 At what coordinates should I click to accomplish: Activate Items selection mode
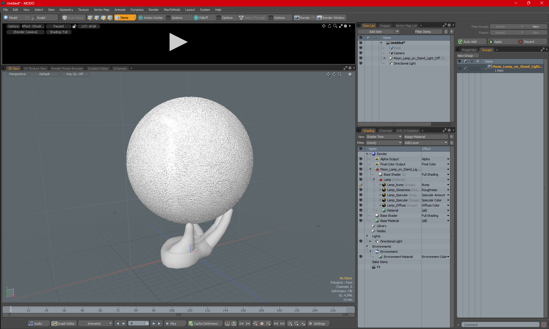pyautogui.click(x=125, y=18)
